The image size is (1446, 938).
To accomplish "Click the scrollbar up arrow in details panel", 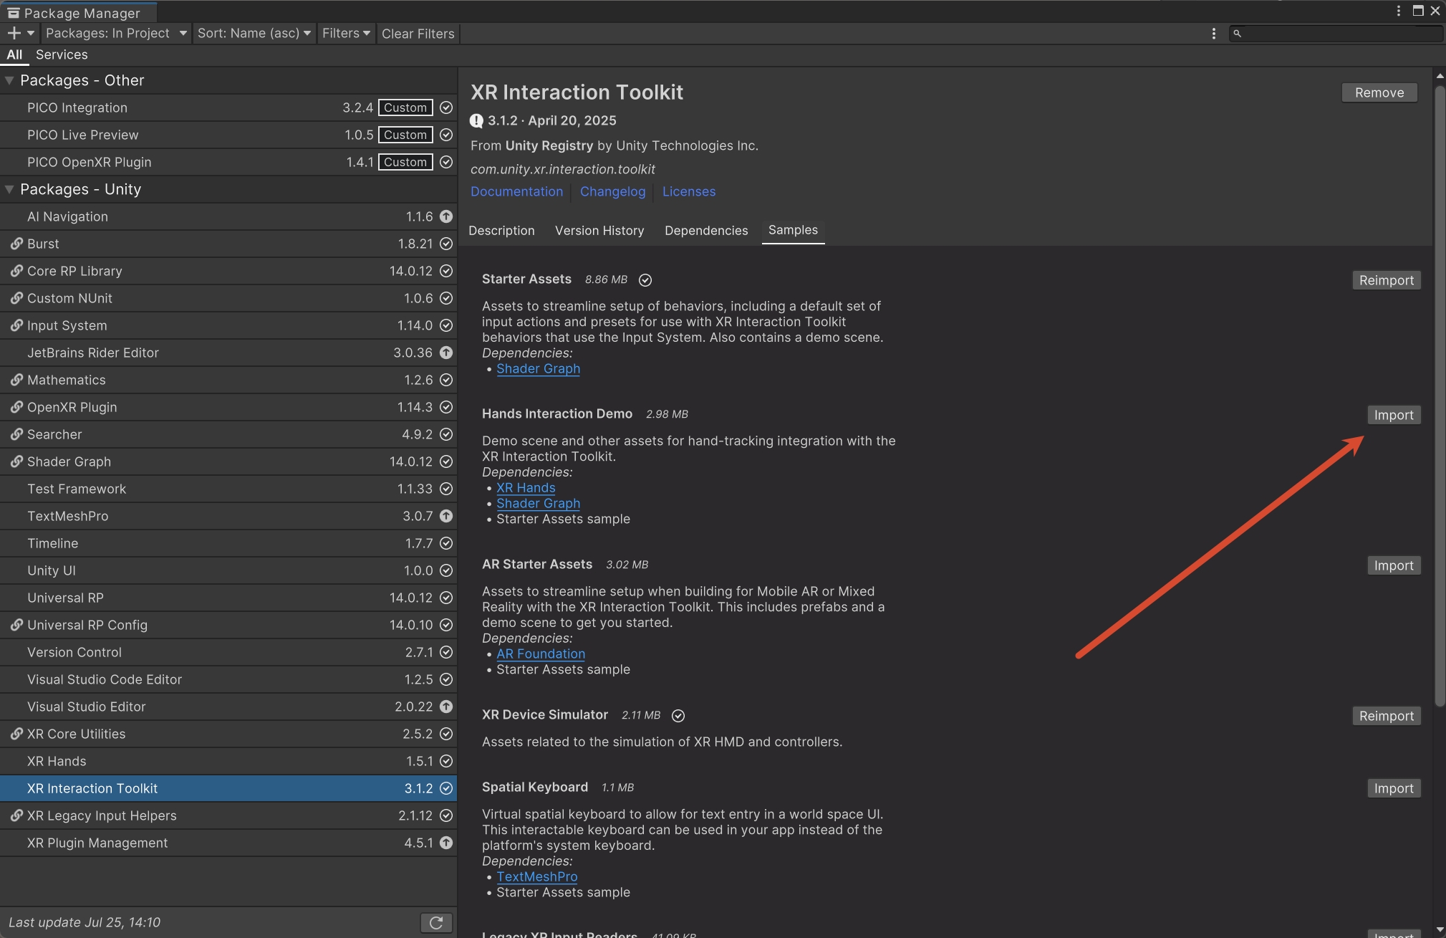I will click(x=1440, y=75).
